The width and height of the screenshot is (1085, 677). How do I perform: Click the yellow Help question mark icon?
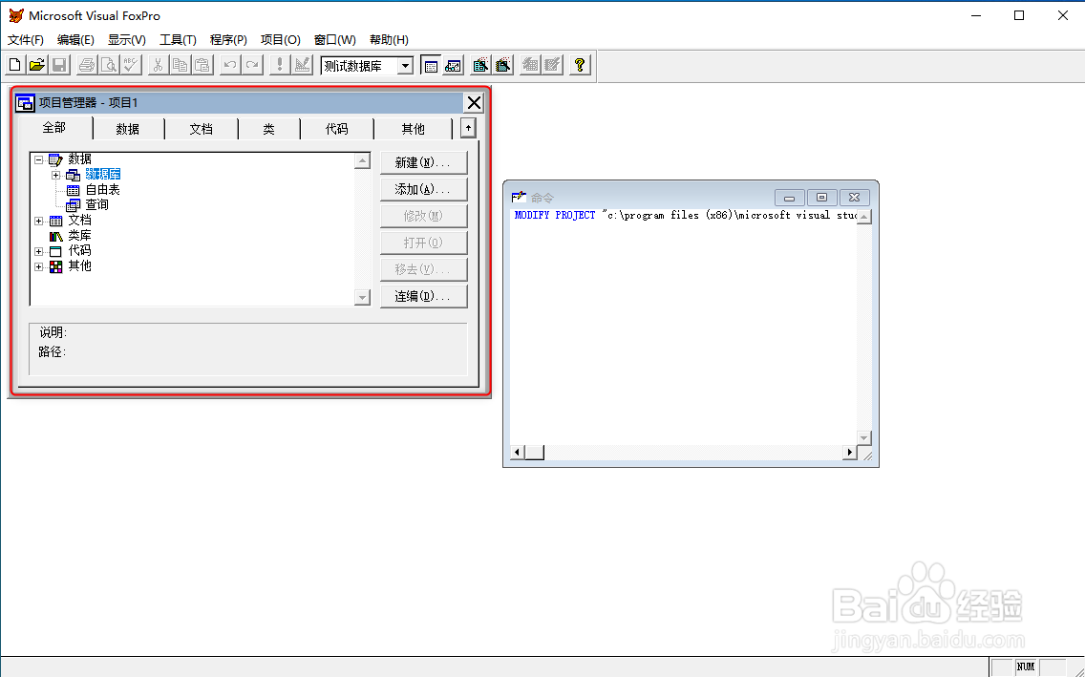[x=580, y=65]
